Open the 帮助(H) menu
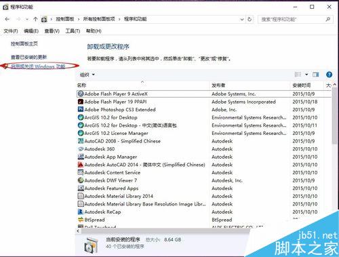Screen dimensions: 339x257 point(94,31)
